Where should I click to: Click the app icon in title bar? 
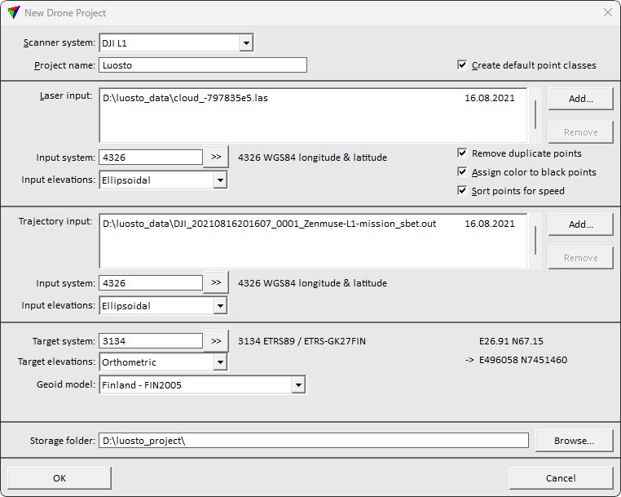(13, 13)
